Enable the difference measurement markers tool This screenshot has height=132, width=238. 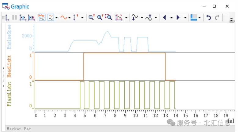tap(31, 18)
